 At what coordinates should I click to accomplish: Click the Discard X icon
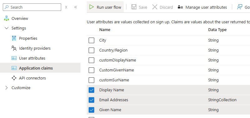(155, 7)
